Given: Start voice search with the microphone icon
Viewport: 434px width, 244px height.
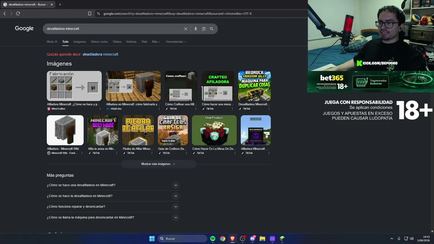Looking at the screenshot, I should click(196, 29).
